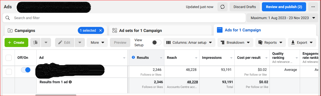This screenshot has width=321, height=96.
Task: Click the horizontal scrollbar under the table
Action: point(56,95)
